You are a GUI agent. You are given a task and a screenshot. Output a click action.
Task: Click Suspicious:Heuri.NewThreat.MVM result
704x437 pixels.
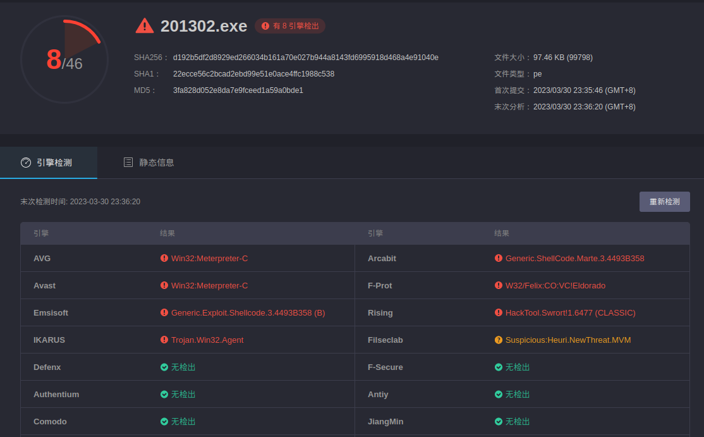568,340
